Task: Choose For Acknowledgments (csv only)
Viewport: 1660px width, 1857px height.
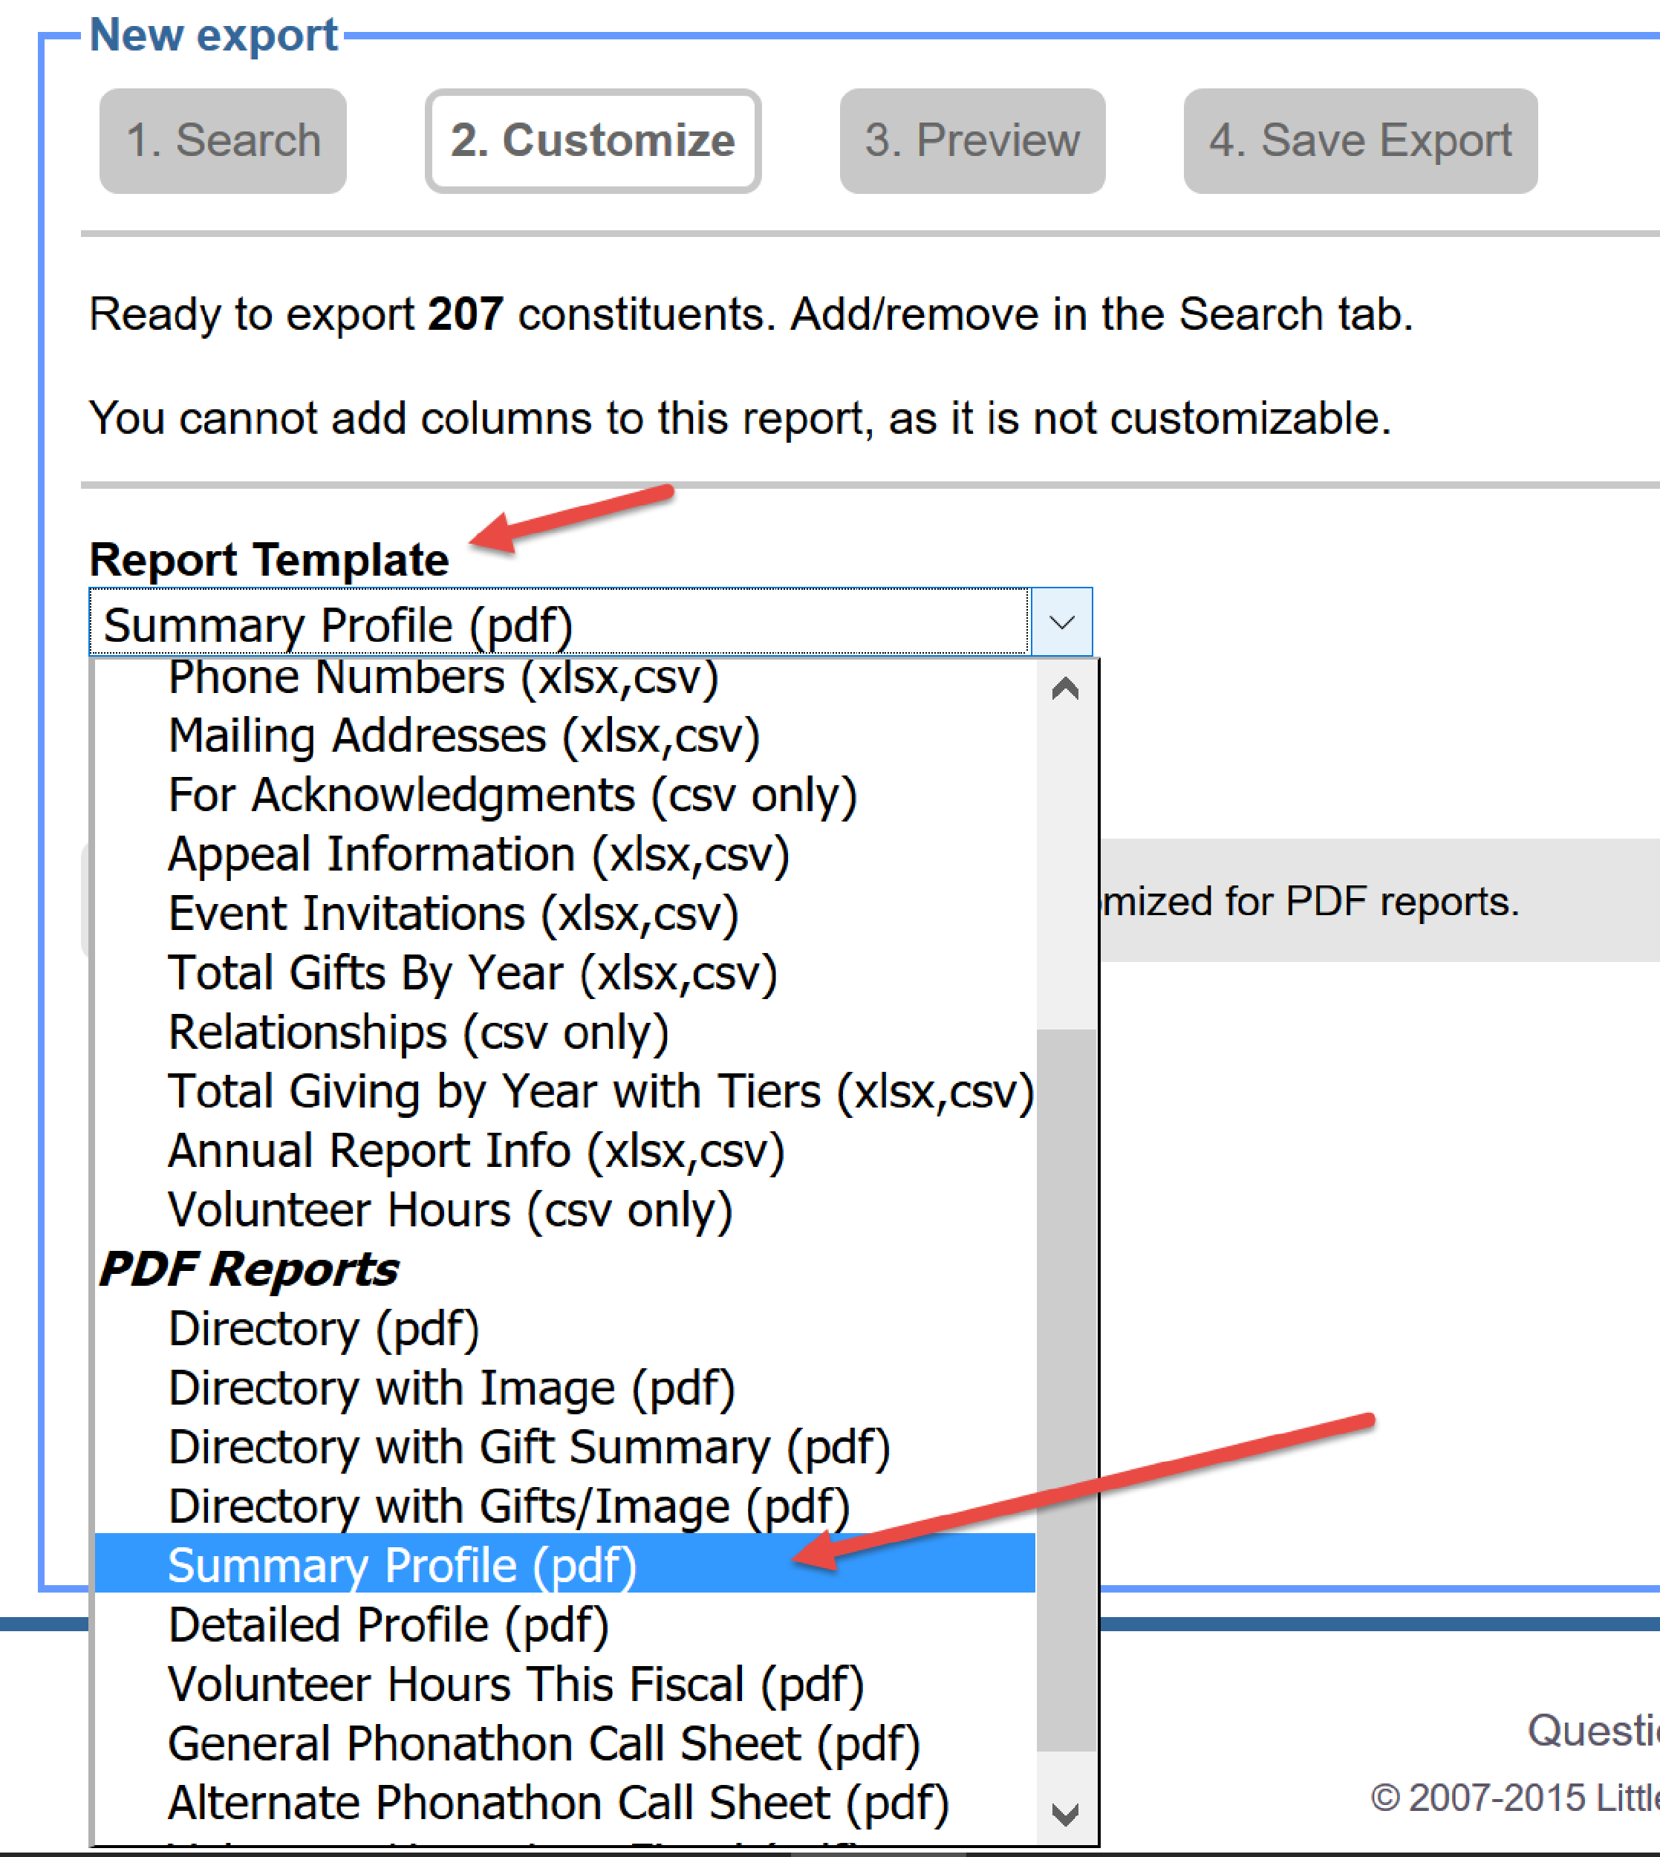Action: [512, 794]
